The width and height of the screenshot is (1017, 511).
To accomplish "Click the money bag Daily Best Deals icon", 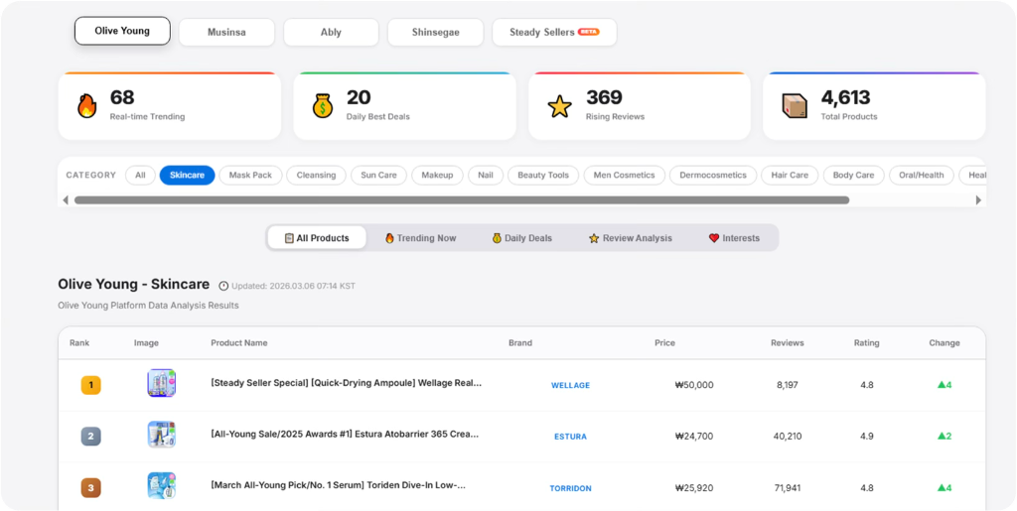I will [322, 106].
